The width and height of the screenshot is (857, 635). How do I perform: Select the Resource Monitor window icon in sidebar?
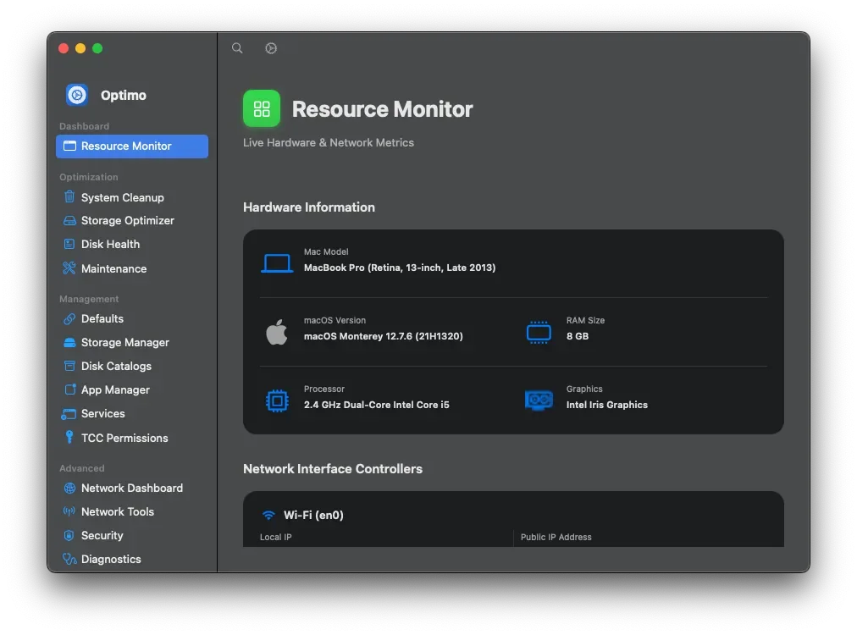69,146
